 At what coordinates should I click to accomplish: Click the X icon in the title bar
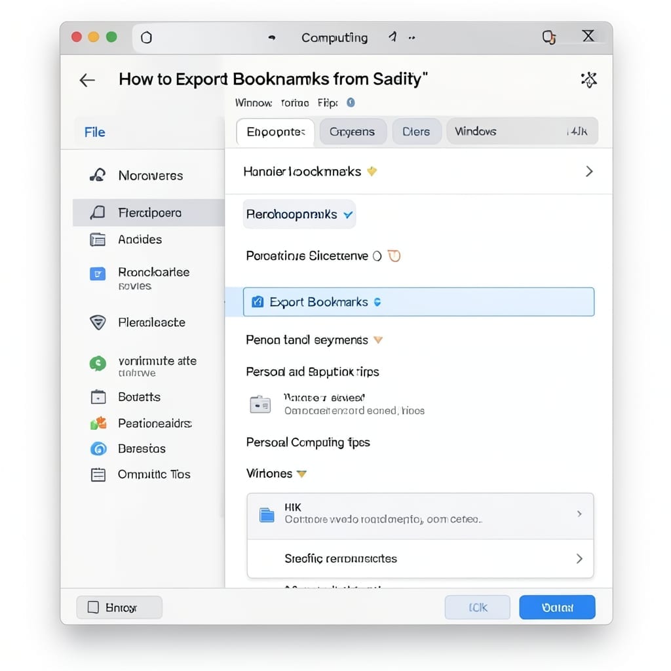coord(588,36)
